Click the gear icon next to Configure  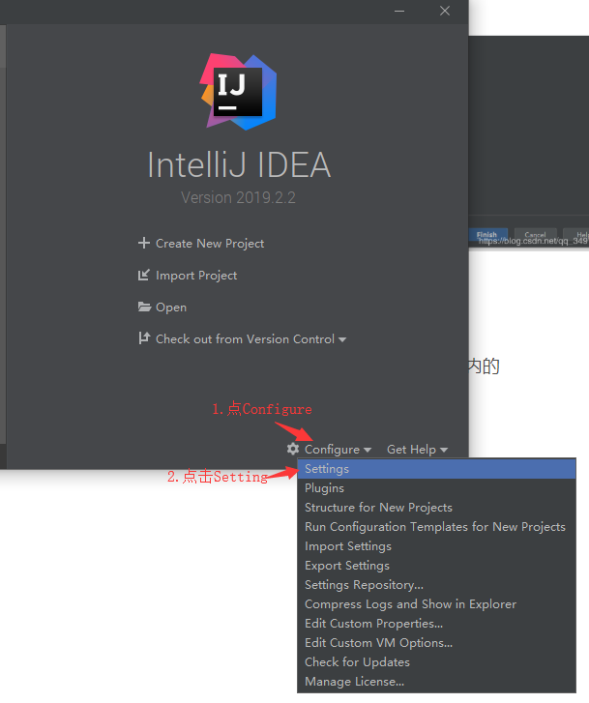[293, 449]
